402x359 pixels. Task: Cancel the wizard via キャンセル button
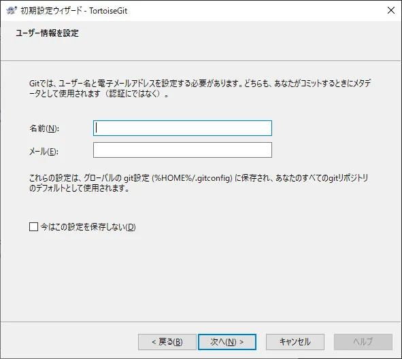click(295, 342)
